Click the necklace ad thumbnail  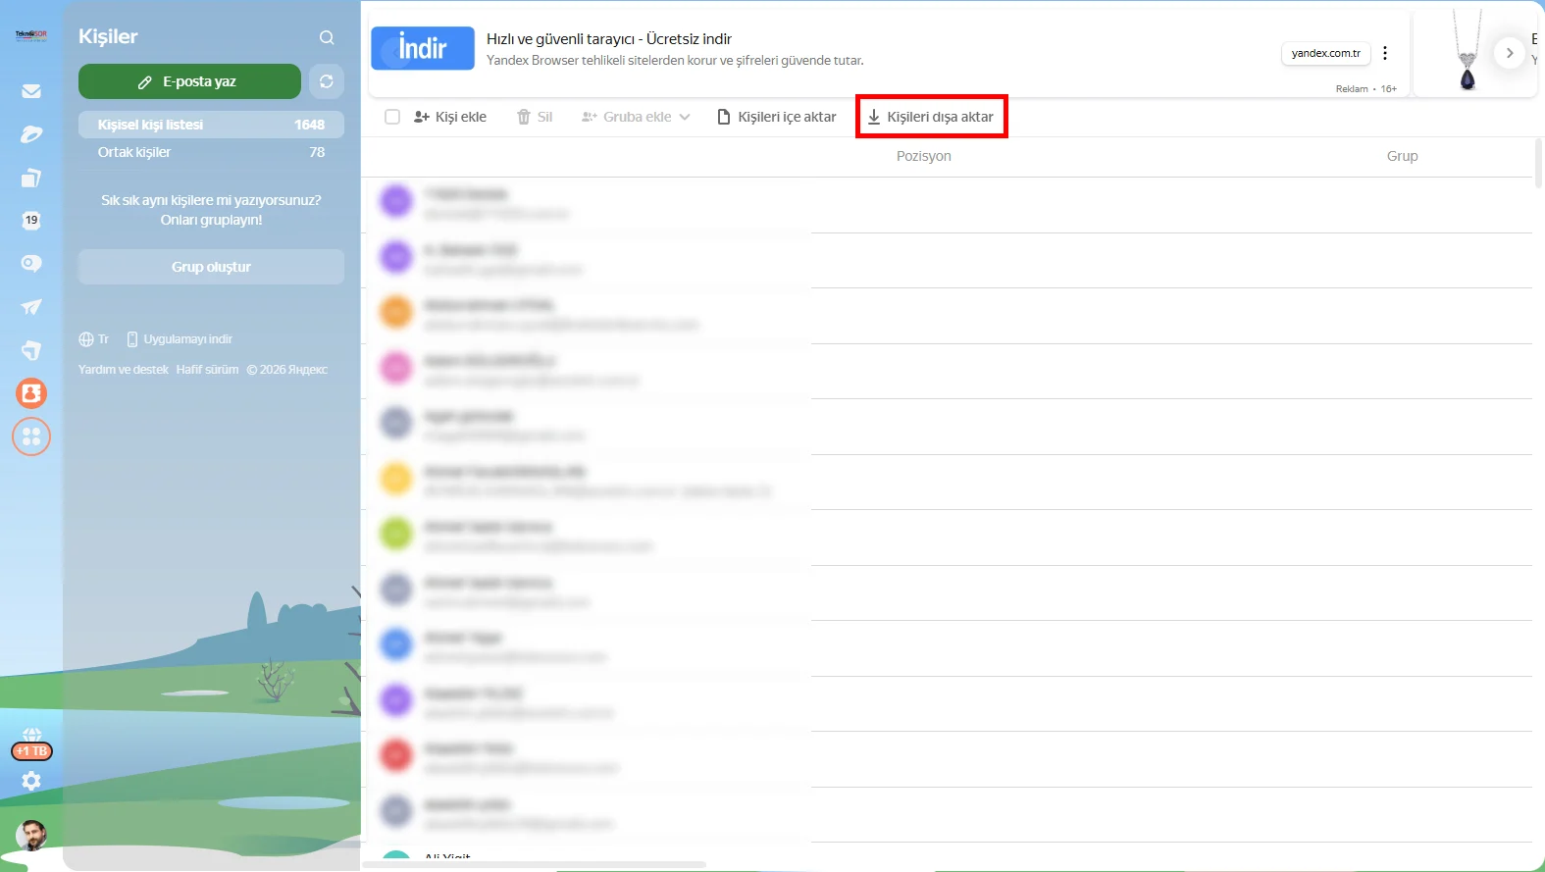click(1467, 51)
